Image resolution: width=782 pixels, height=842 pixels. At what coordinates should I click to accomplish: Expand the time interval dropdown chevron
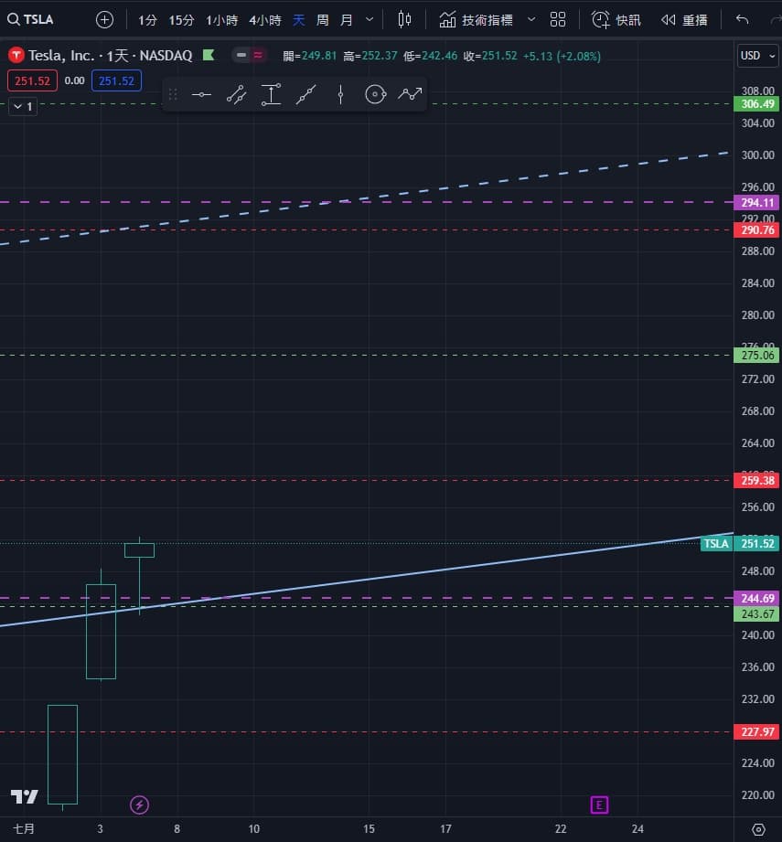coord(370,19)
